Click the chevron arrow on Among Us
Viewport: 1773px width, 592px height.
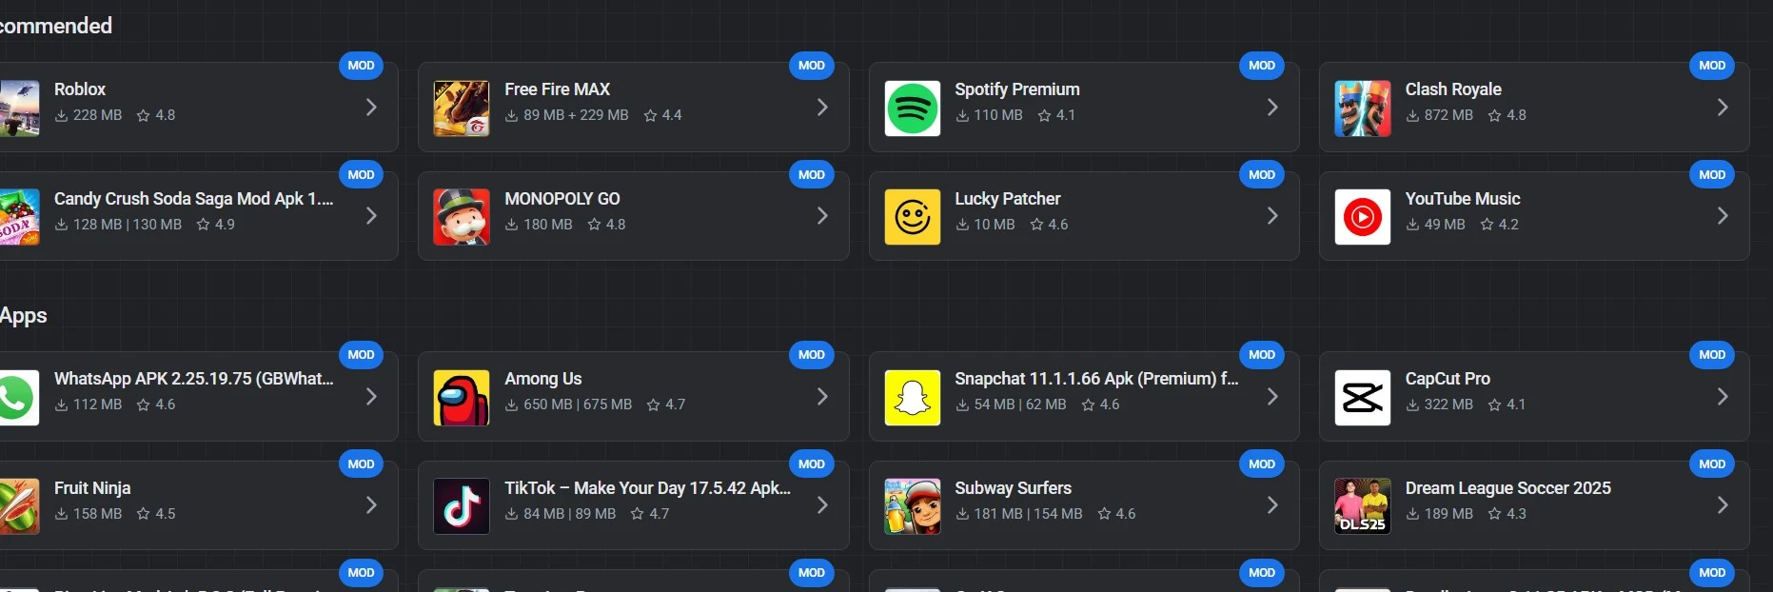pos(822,397)
